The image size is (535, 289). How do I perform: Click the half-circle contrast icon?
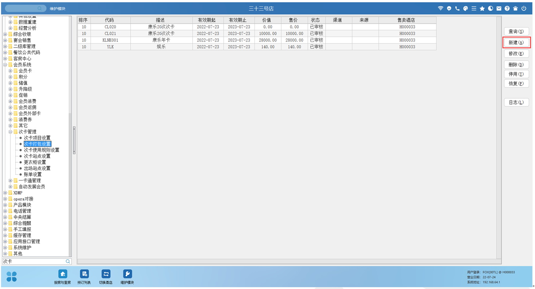coord(490,8)
